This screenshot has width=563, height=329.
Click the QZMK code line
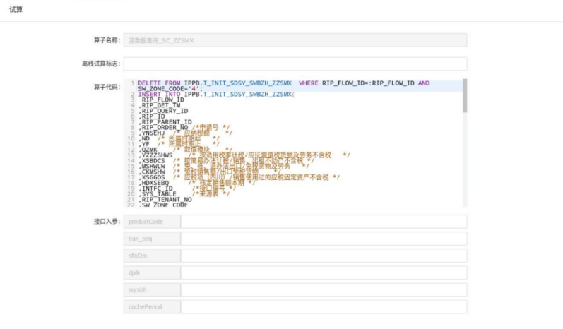click(185, 150)
